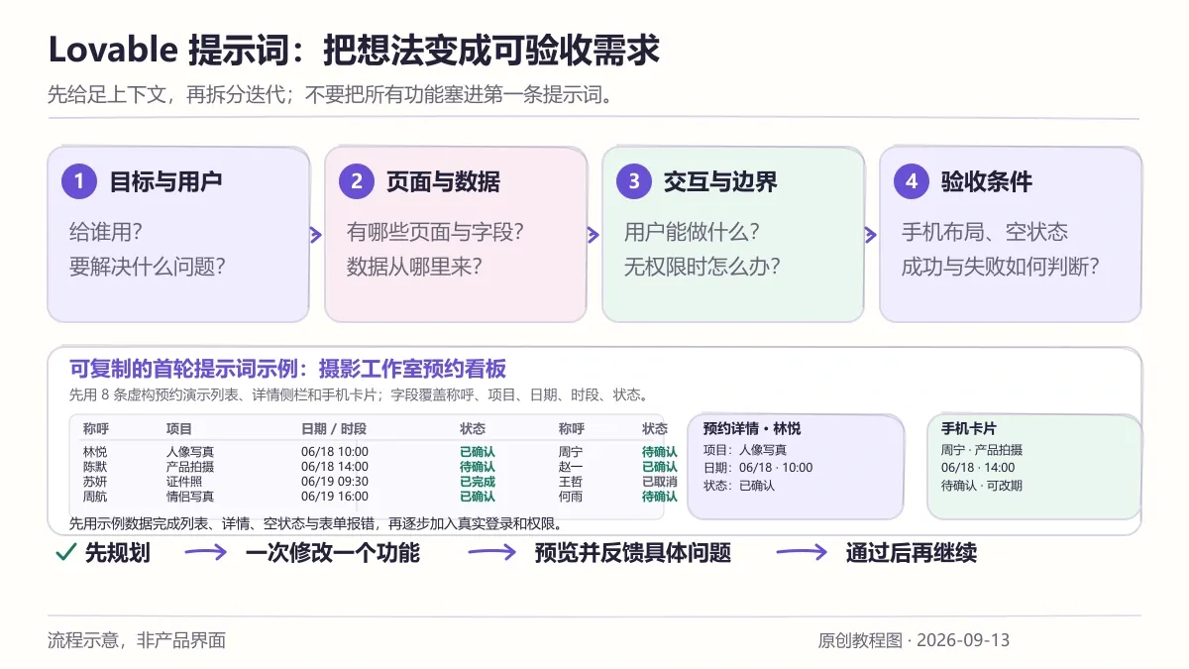Click the question 成功与失败如何判断?
Screen dimensions: 1189x669
coord(1001,267)
